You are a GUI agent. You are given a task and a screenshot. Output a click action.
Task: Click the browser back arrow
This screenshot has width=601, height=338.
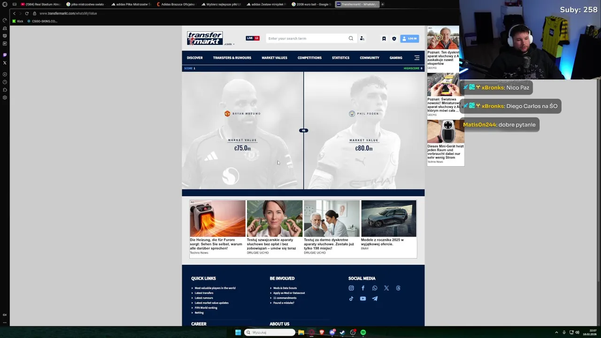[14, 13]
